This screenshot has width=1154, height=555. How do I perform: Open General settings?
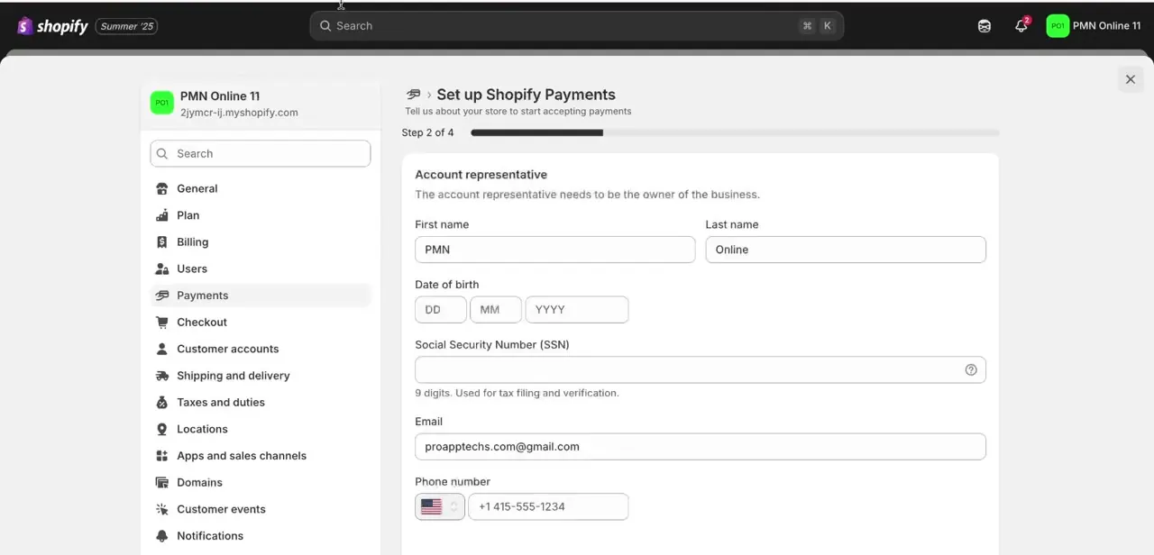pos(261,189)
